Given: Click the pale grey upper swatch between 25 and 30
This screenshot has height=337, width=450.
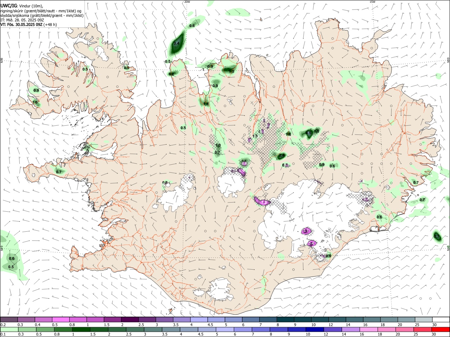Looking at the screenshot, I should pyautogui.click(x=423, y=319).
